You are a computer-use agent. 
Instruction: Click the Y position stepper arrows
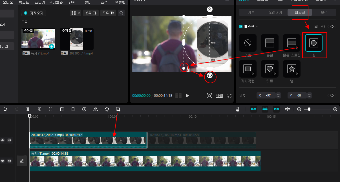click(310, 95)
